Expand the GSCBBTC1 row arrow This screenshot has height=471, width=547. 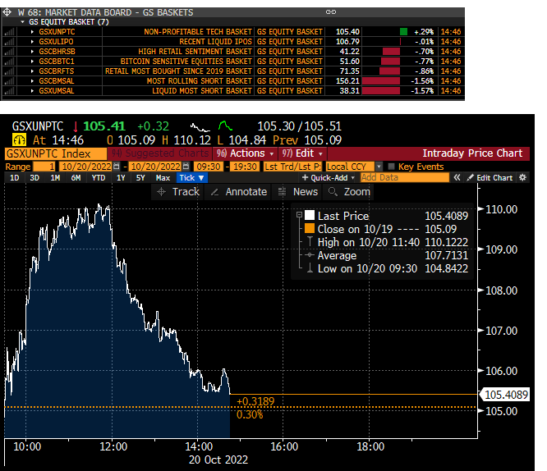click(x=32, y=62)
